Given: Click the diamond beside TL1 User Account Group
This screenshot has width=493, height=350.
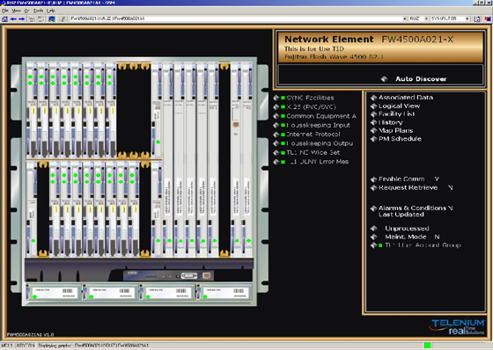Looking at the screenshot, I should pyautogui.click(x=373, y=245).
